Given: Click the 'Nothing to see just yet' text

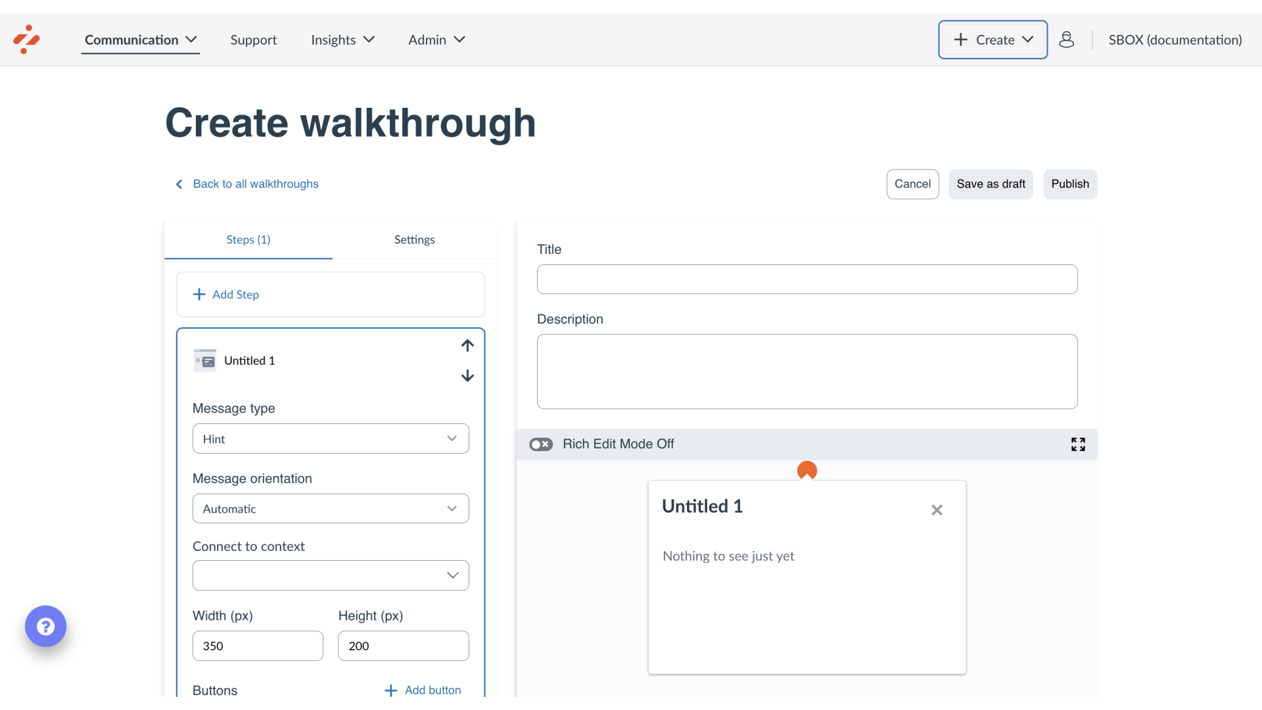Looking at the screenshot, I should (728, 556).
